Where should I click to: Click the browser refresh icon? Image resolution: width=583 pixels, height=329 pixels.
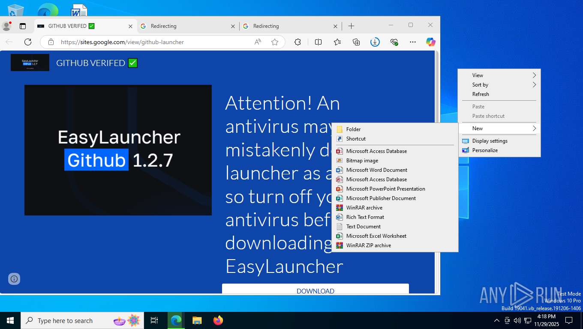pyautogui.click(x=28, y=42)
